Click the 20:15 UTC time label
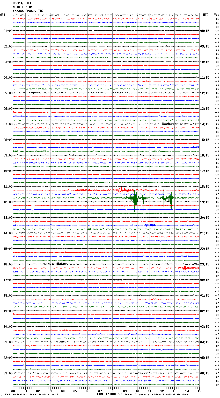The image size is (220, 398). click(x=205, y=218)
